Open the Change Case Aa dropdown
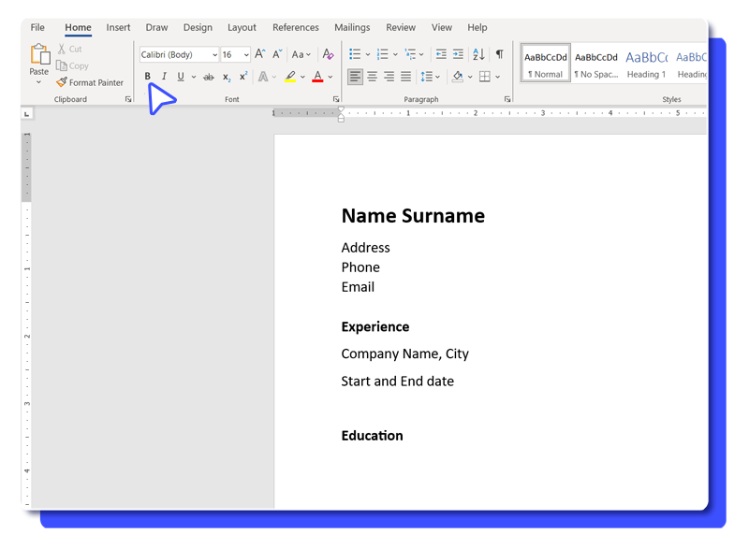Image resolution: width=749 pixels, height=548 pixels. [301, 54]
